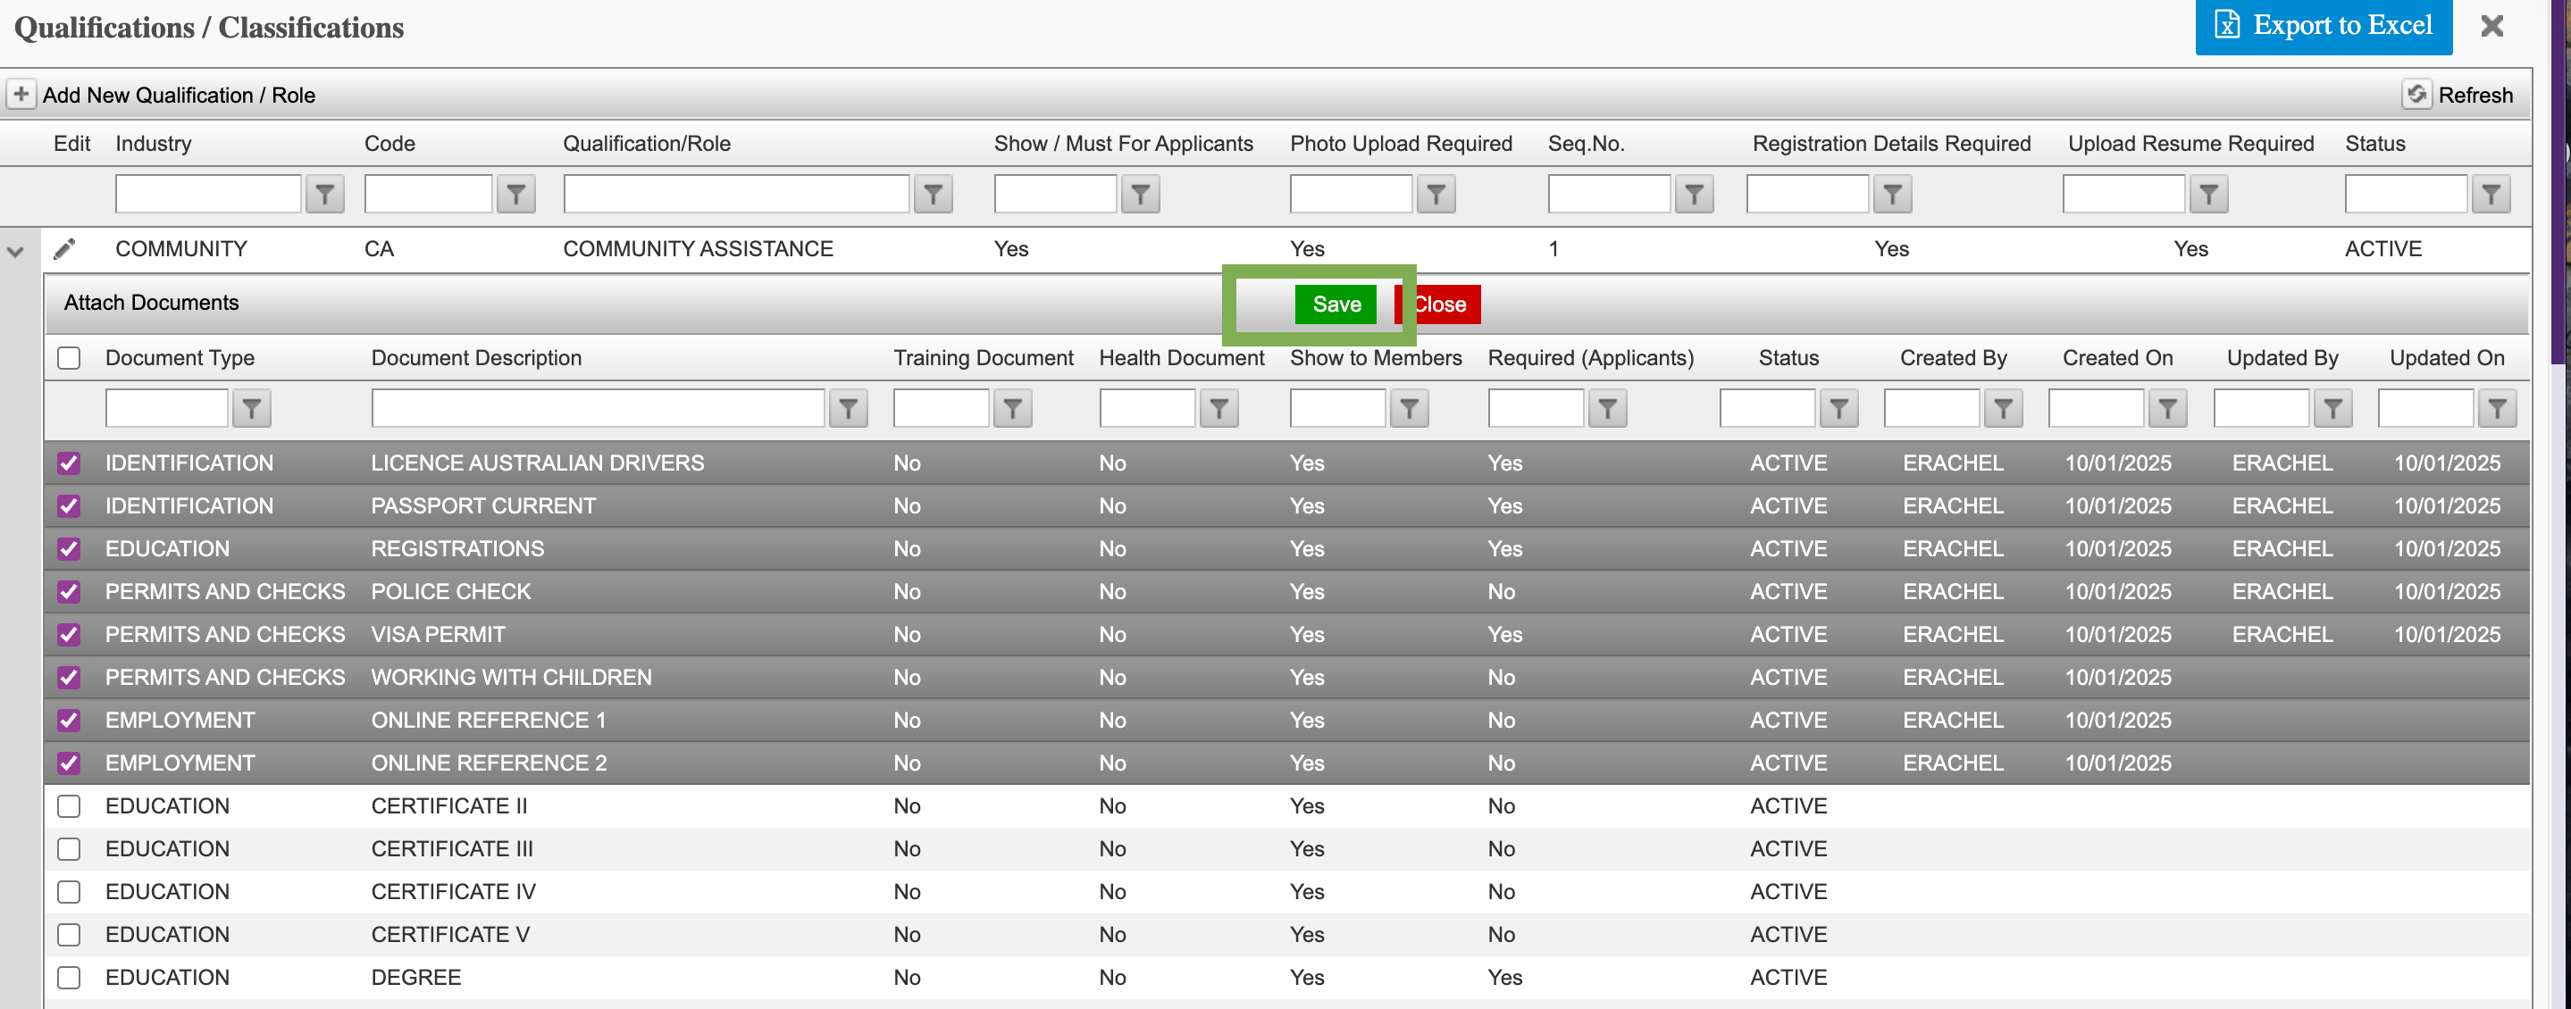2571x1009 pixels.
Task: Select the LICENCE AUSTRALIAN DRIVERS cell
Action: pos(537,463)
